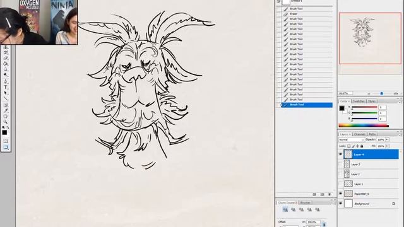
Task: Select the Dodge tool
Action: click(x=6, y=75)
